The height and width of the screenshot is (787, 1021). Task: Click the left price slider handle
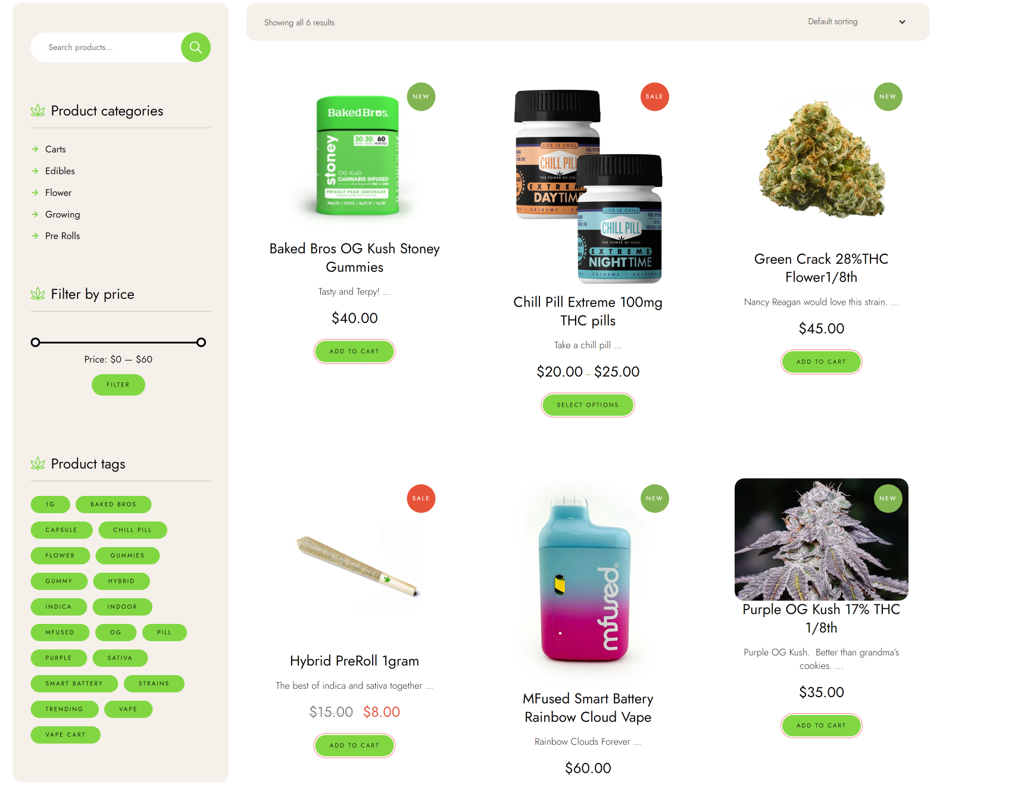[36, 342]
